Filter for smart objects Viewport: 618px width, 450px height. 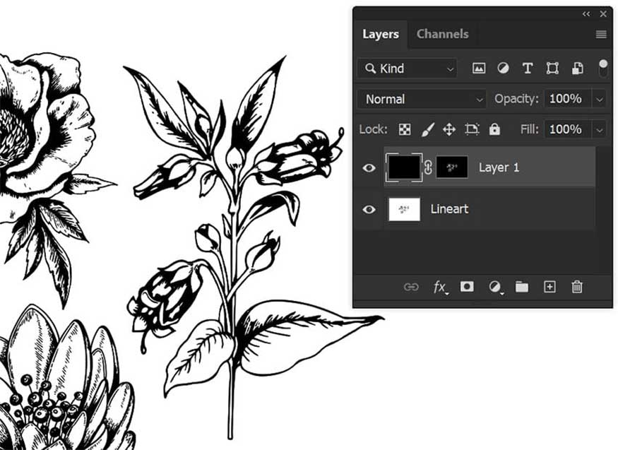578,69
